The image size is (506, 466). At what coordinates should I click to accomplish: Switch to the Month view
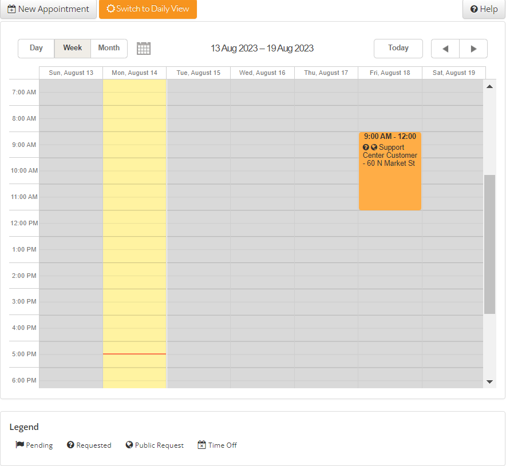tap(109, 48)
